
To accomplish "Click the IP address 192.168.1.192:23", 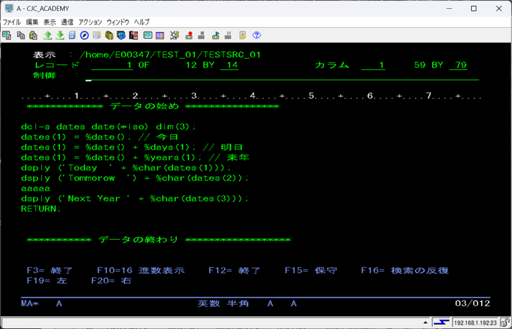I will [x=476, y=323].
